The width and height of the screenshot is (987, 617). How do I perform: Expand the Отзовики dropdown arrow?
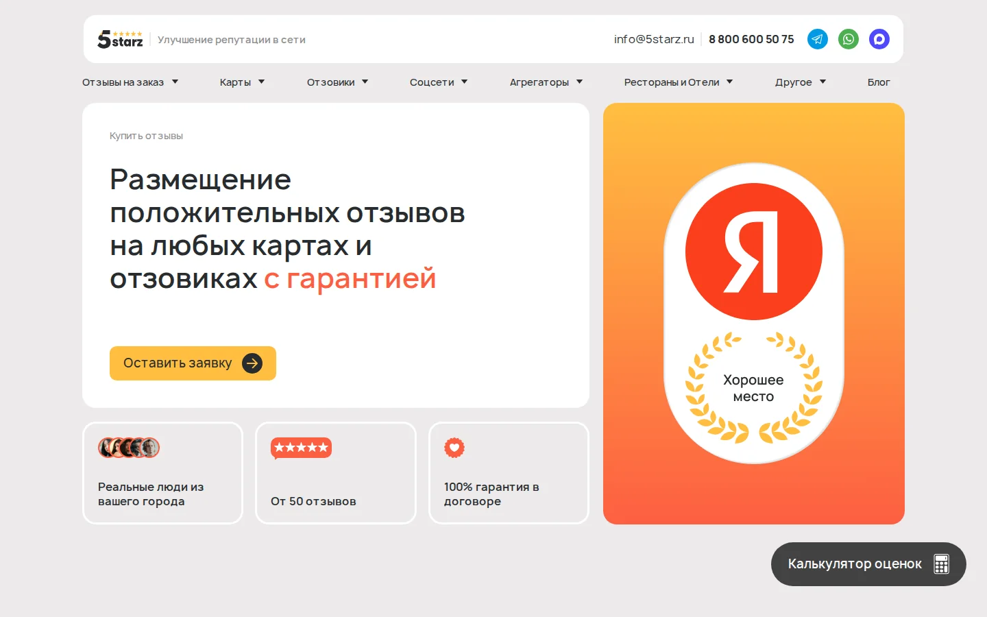click(365, 82)
